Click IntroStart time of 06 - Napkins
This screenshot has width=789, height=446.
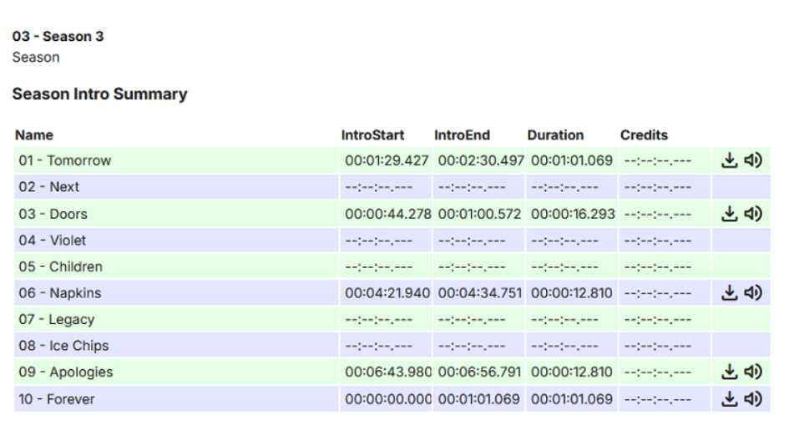point(387,293)
